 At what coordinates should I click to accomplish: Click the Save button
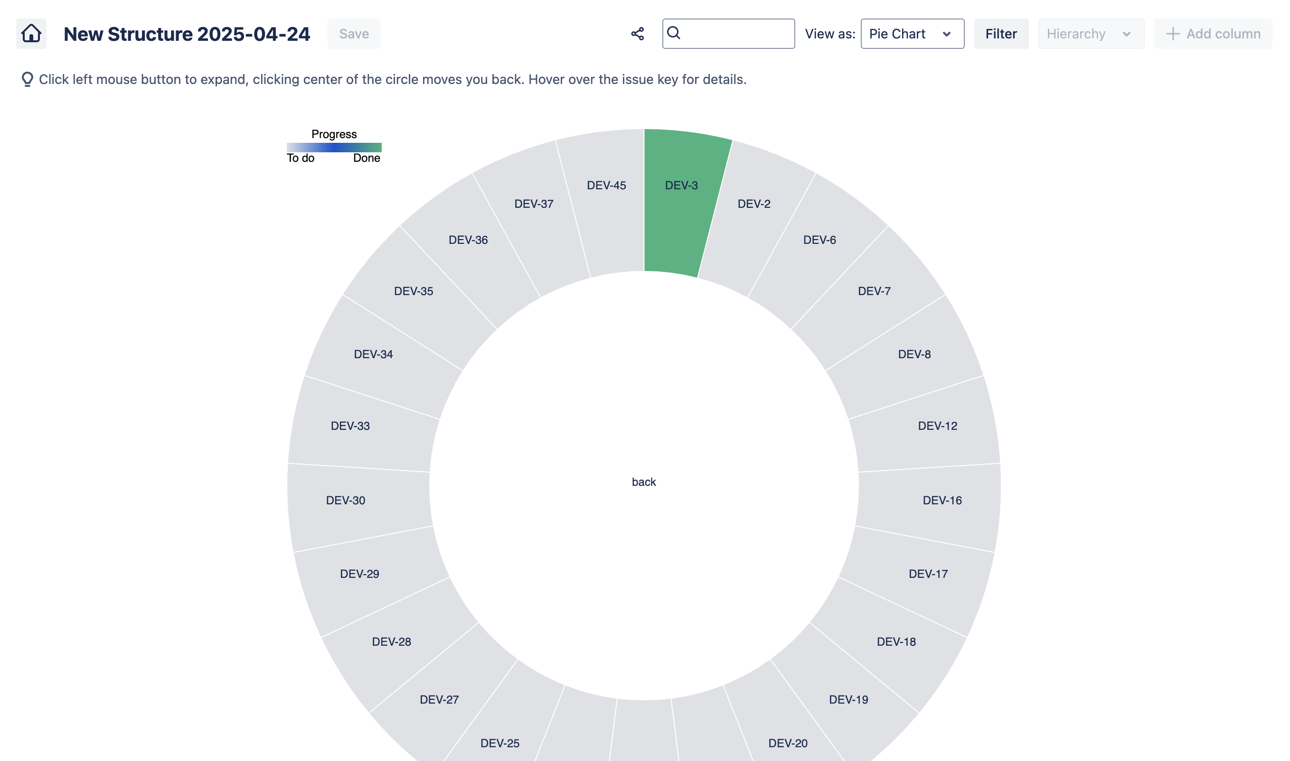click(x=354, y=34)
